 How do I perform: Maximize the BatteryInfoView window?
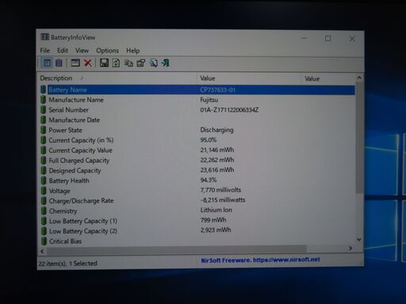tap(327, 39)
